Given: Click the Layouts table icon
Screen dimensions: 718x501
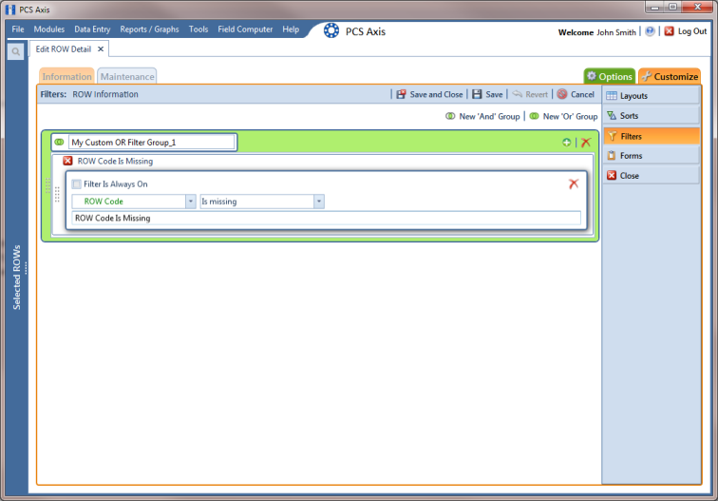Looking at the screenshot, I should [612, 96].
